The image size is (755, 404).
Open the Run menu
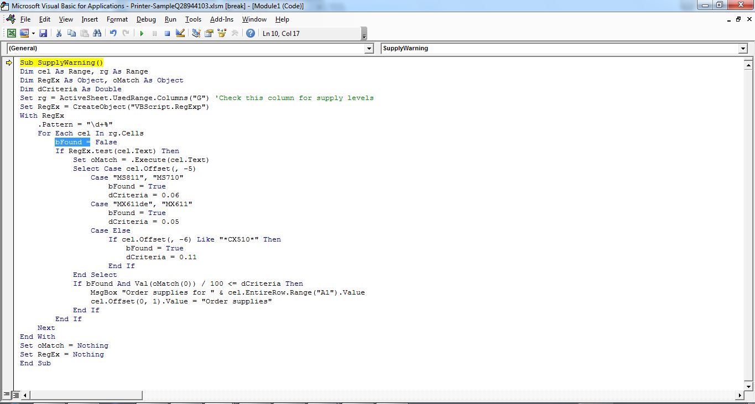click(170, 19)
